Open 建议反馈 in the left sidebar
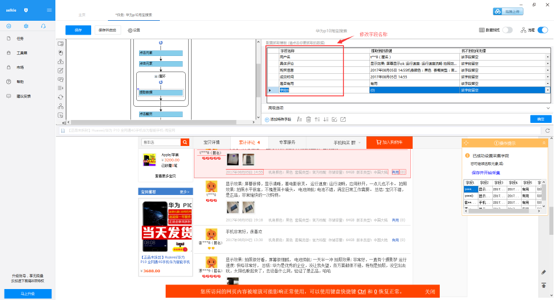 click(23, 96)
